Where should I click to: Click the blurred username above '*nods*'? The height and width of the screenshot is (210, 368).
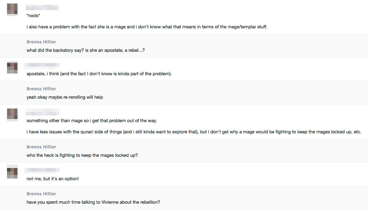(x=42, y=7)
